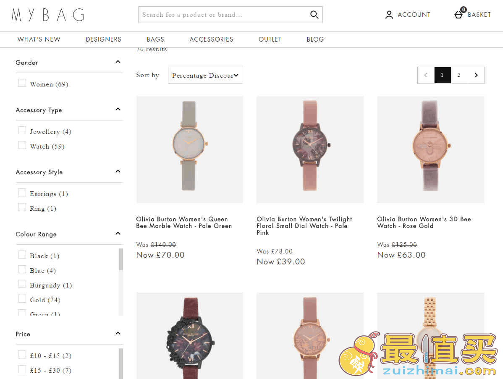503x379 pixels.
Task: Click Queen Bee Marble Watch product image
Action: click(190, 149)
